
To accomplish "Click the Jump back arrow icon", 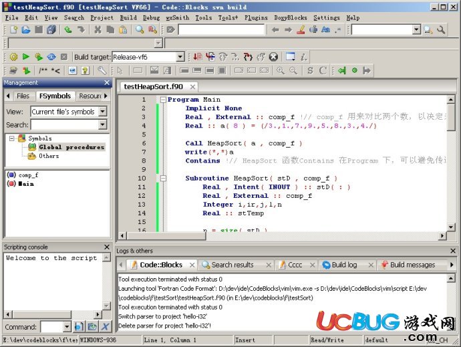I will [x=275, y=29].
